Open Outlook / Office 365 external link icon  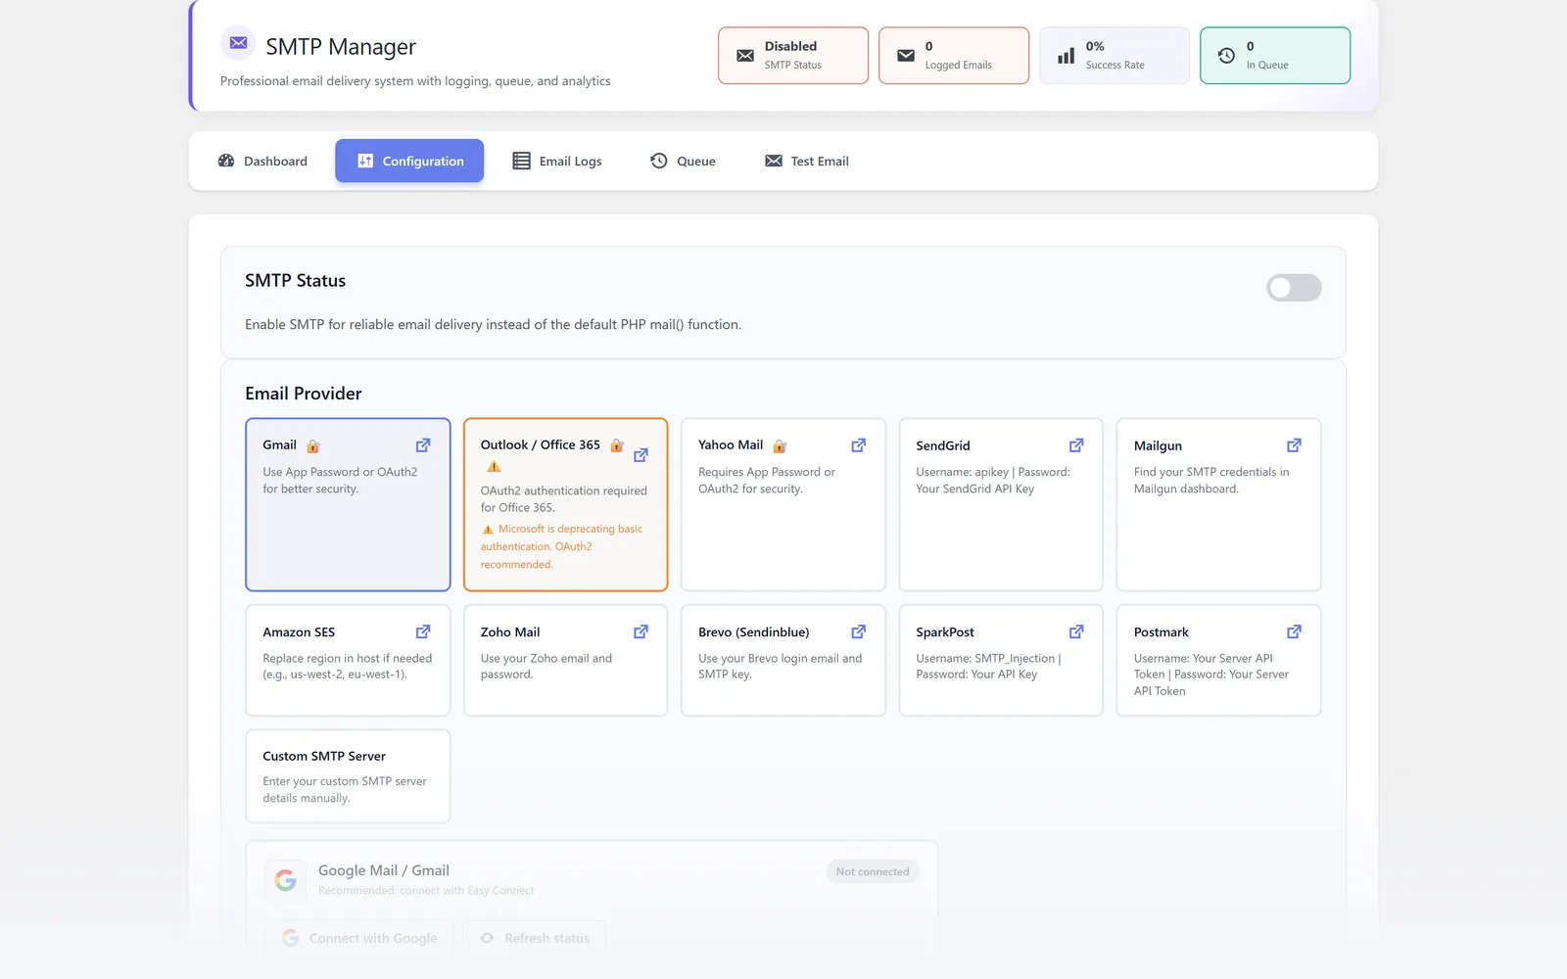coord(641,455)
